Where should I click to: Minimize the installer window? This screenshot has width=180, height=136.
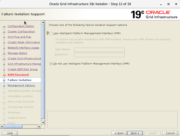(x=161, y=4)
